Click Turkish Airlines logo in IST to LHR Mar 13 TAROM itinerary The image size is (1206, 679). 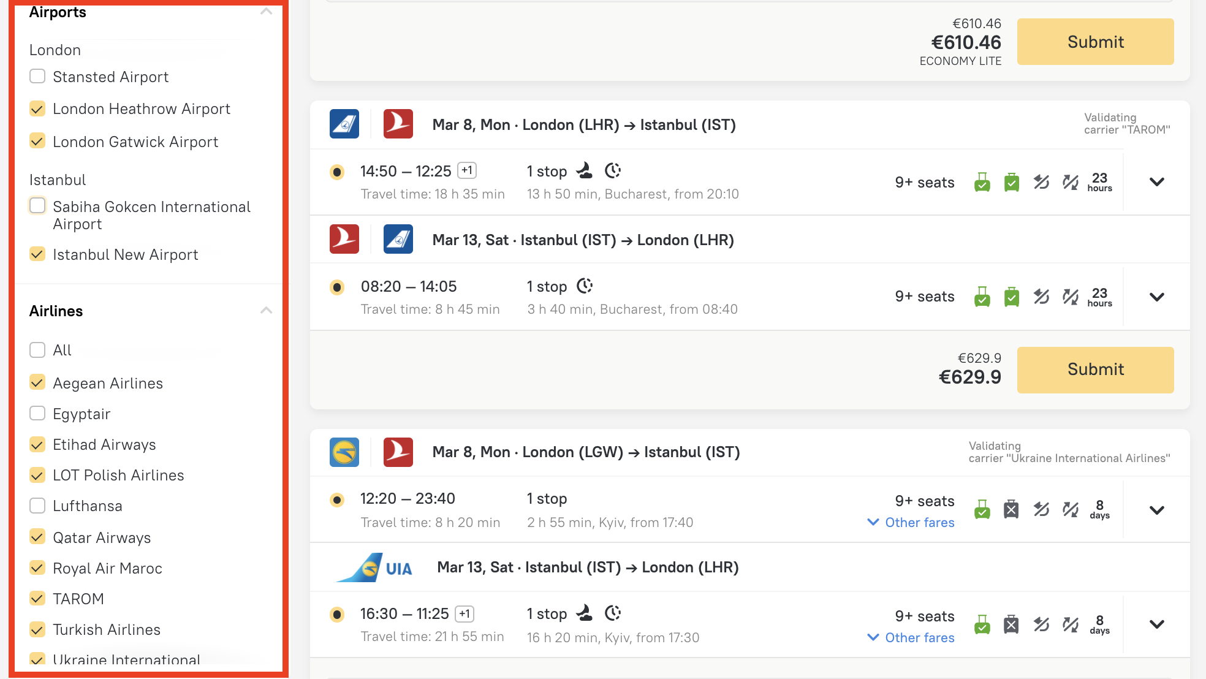344,240
